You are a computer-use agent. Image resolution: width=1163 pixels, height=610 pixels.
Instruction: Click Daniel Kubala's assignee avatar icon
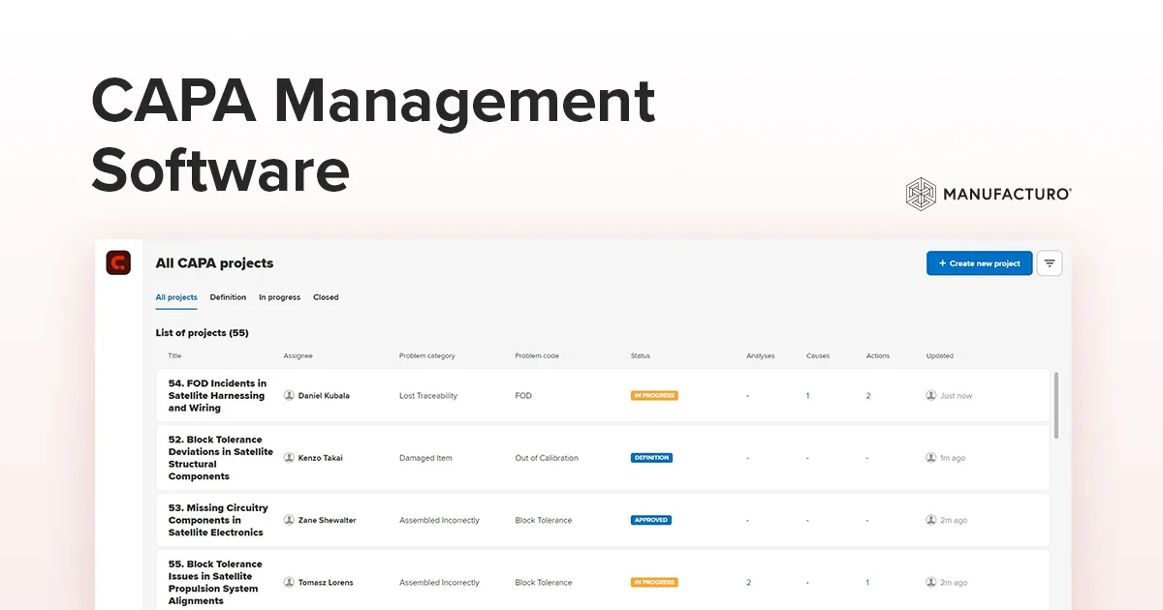(288, 395)
